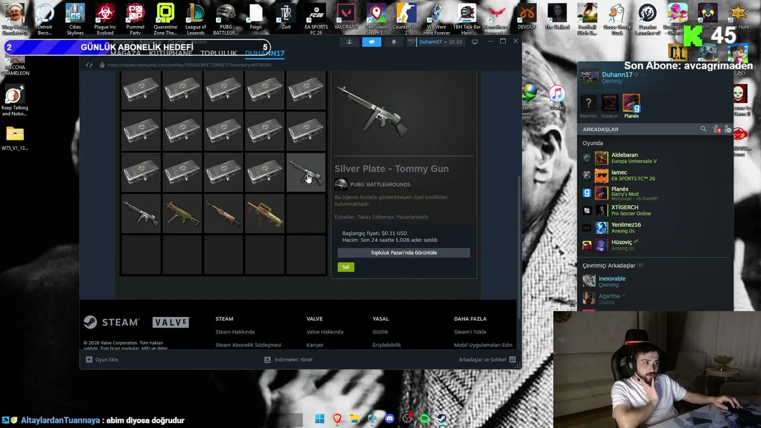Screen dimensions: 761x428
Task: Click the PUBG: BATTLEGROUNDS game name in item details
Action: coord(380,184)
